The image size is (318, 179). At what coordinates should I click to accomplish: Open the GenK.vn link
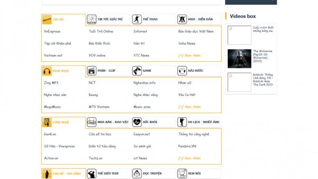(x=50, y=134)
